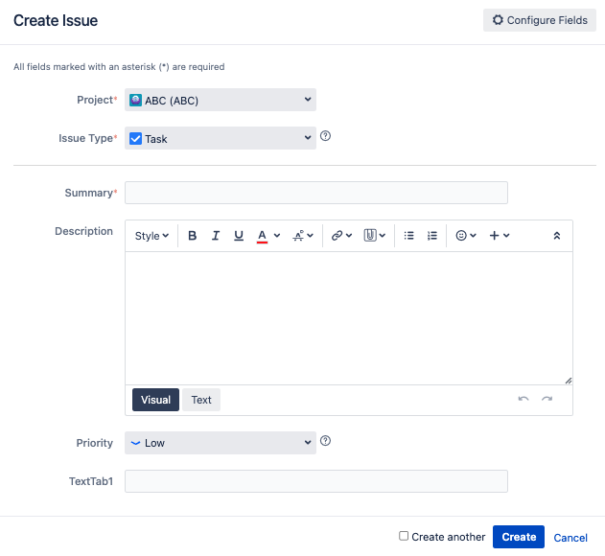Click the description resize handle corner
This screenshot has width=605, height=556.
point(569,381)
